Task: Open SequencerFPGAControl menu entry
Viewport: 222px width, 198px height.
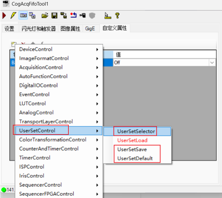Action: 59,194
